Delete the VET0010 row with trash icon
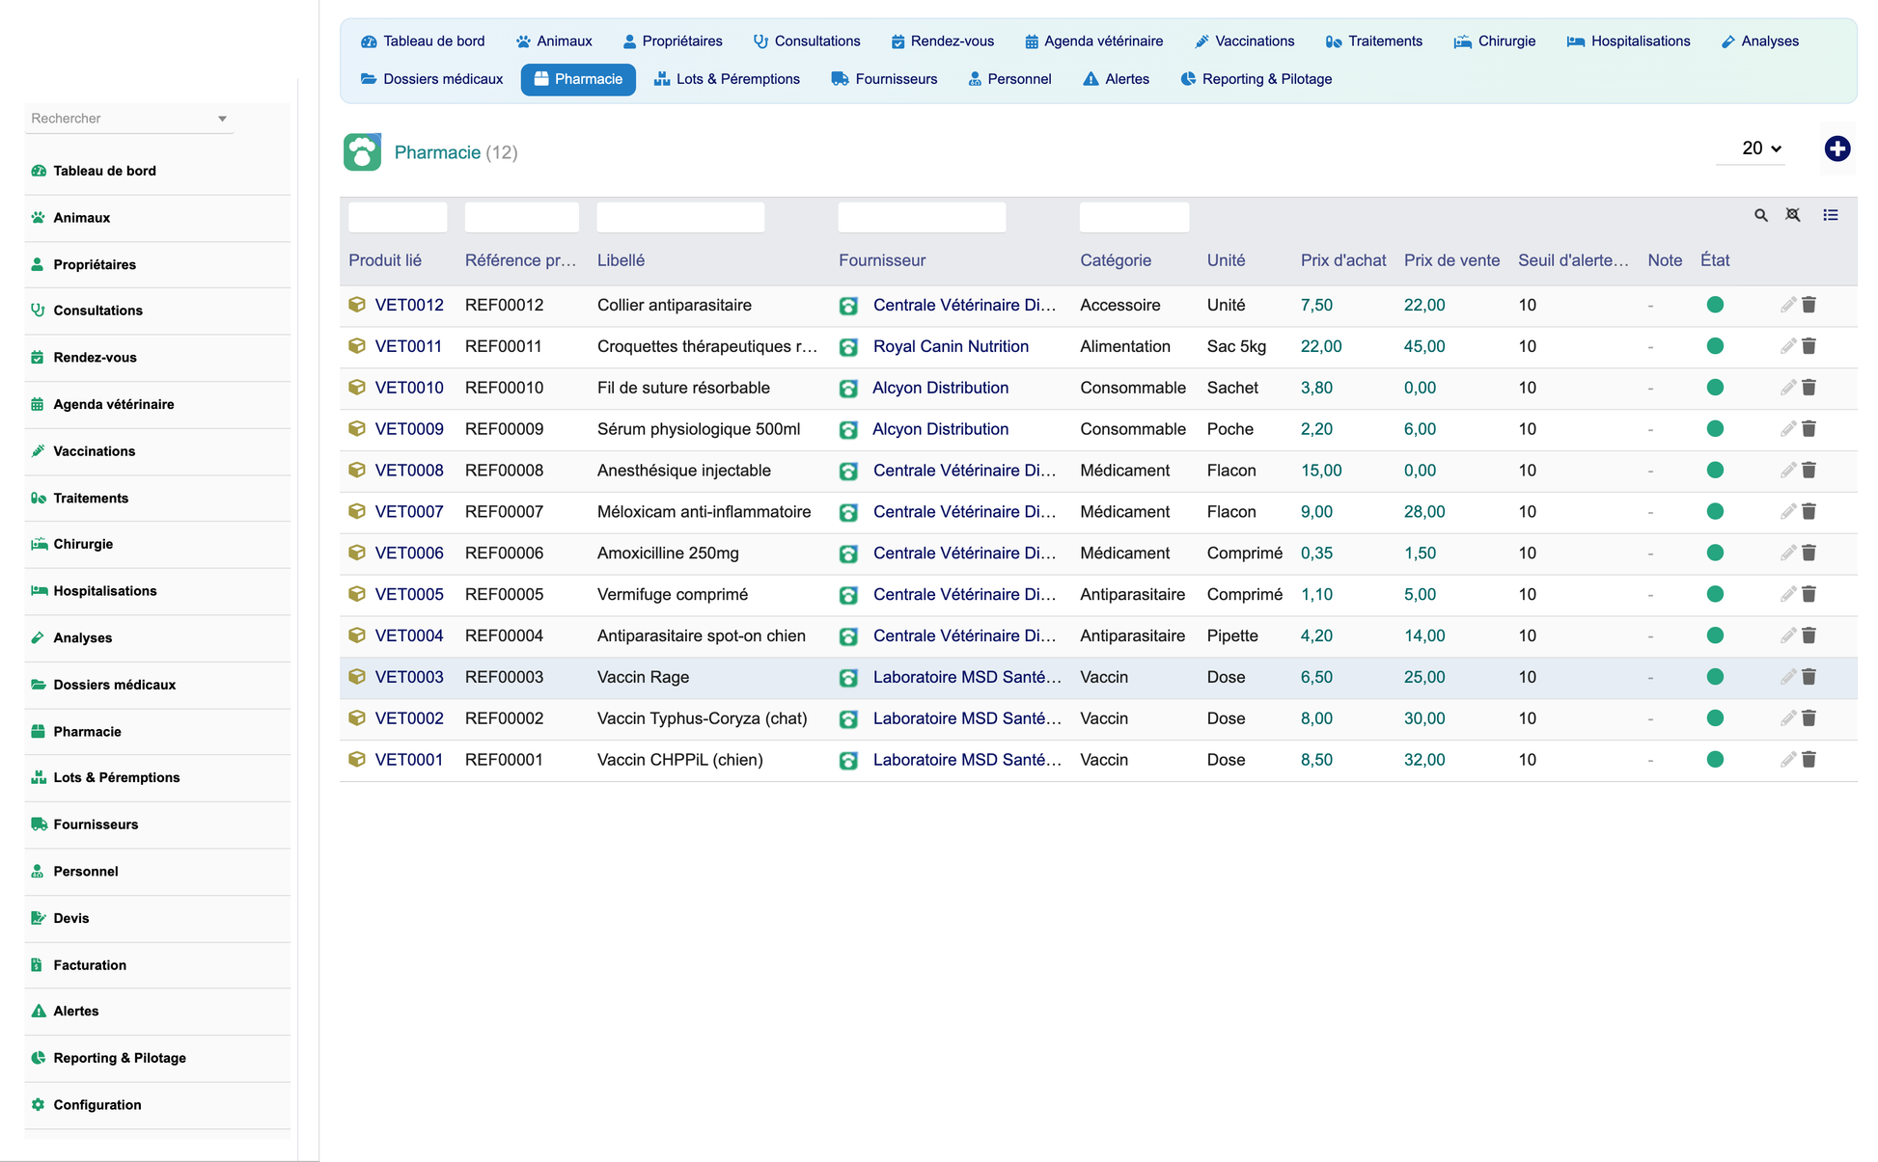The image size is (1878, 1162). coord(1809,388)
